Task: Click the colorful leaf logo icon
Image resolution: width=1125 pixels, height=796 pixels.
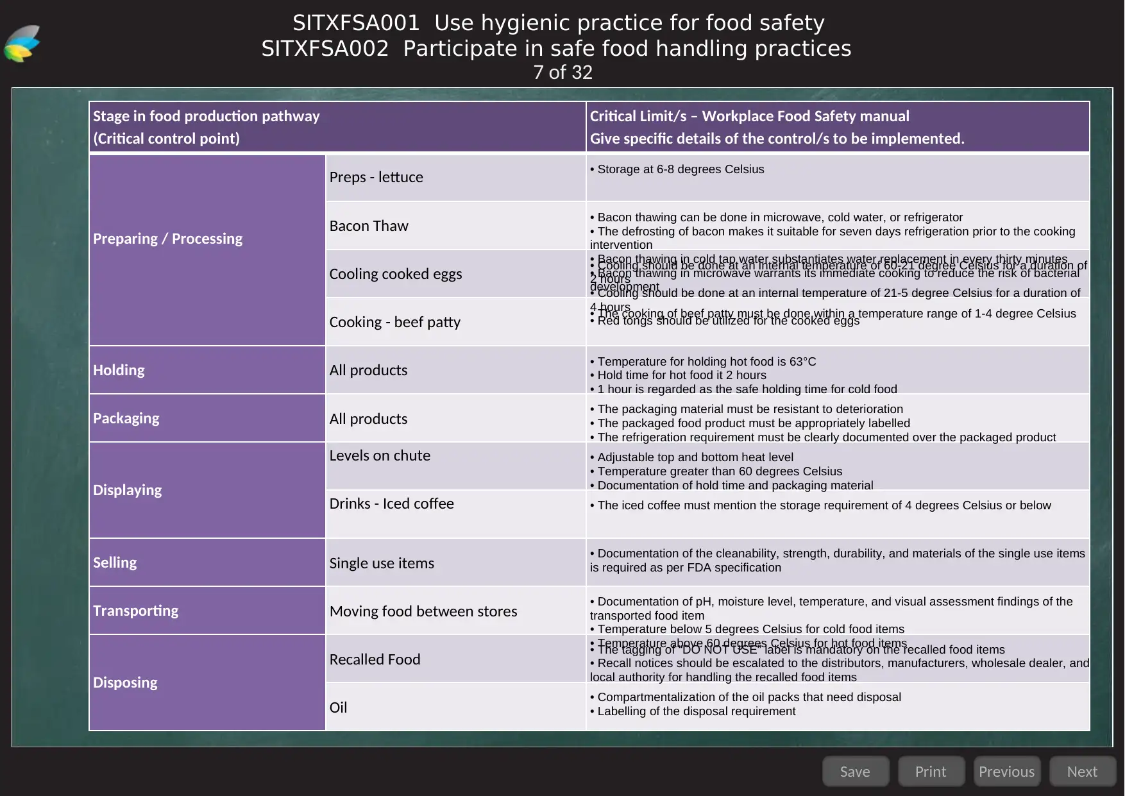Action: (x=22, y=44)
